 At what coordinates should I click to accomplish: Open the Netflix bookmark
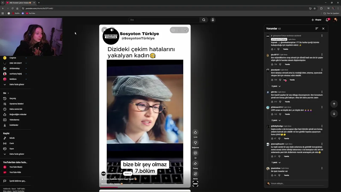(16, 13)
